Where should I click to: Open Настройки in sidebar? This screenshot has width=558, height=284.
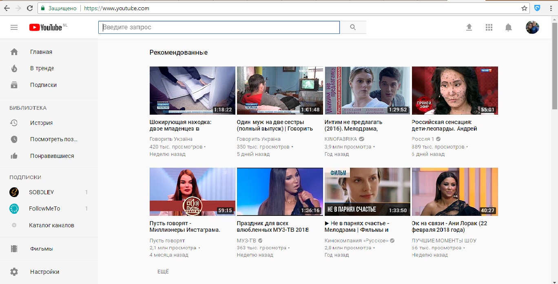pyautogui.click(x=44, y=272)
